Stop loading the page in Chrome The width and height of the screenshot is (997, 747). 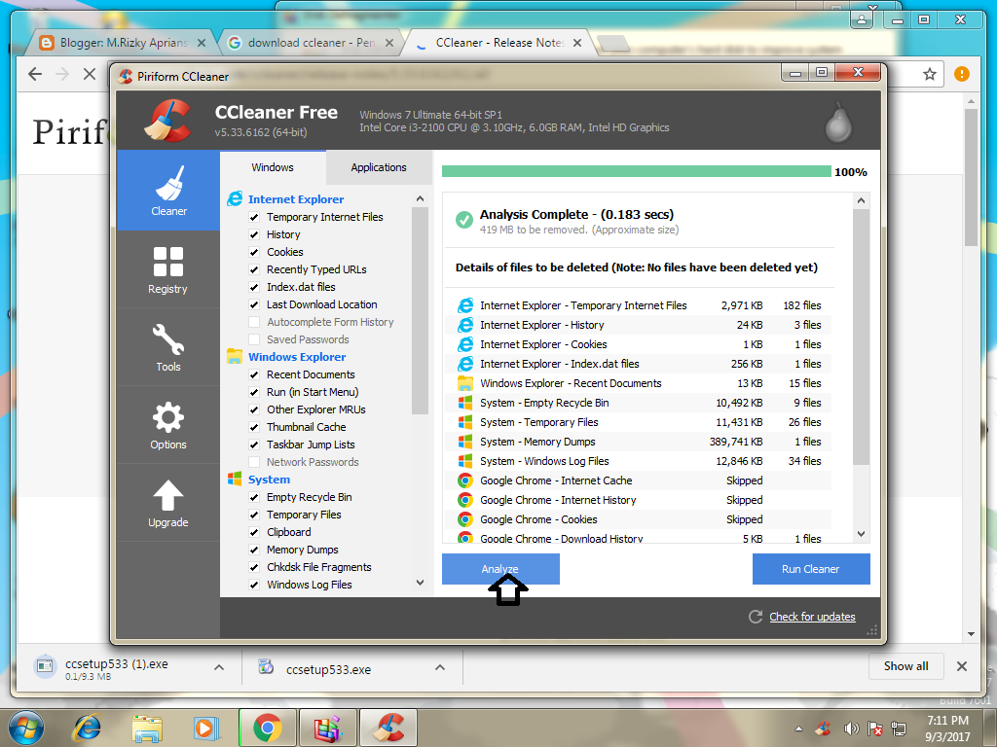point(90,74)
